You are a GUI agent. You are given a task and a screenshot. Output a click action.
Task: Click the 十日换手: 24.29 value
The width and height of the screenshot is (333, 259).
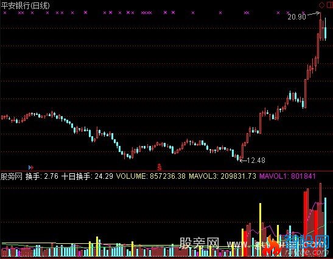point(87,176)
